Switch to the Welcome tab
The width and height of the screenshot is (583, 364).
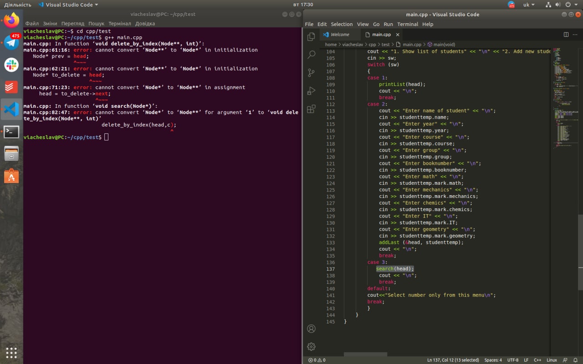tap(339, 35)
